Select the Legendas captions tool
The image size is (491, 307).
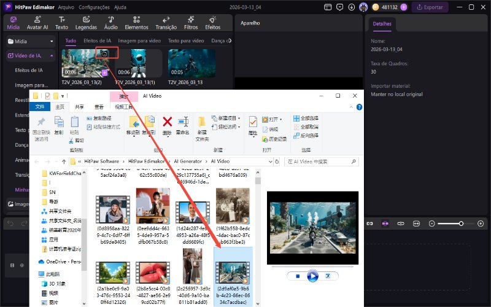86,23
